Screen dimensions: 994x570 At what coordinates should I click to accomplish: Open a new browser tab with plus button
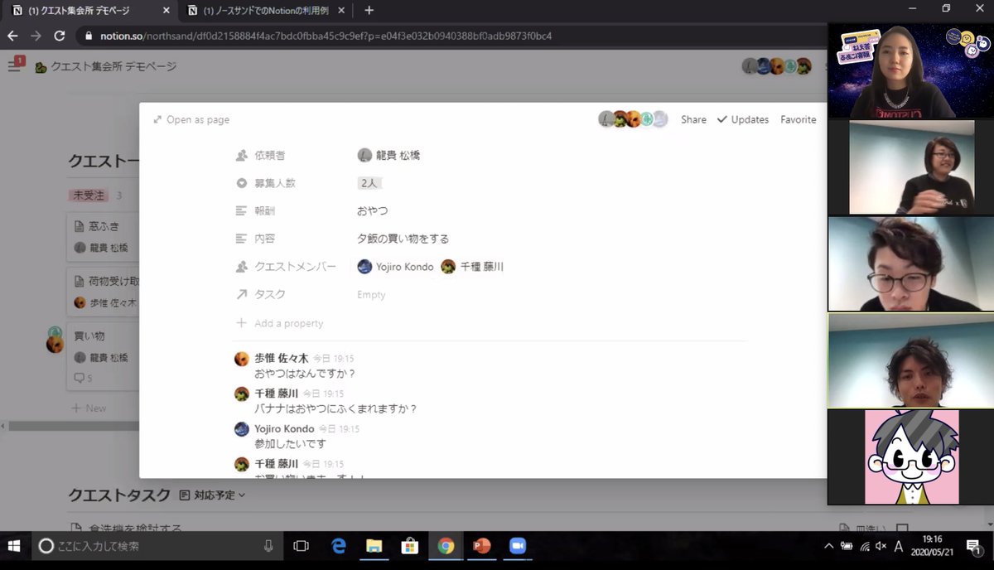(369, 11)
